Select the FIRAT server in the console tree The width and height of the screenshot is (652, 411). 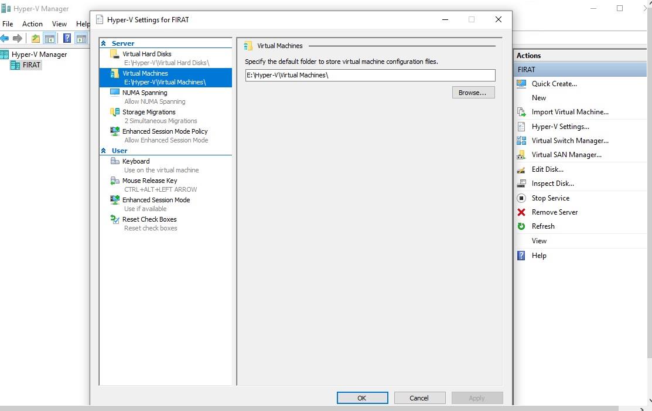[x=31, y=65]
